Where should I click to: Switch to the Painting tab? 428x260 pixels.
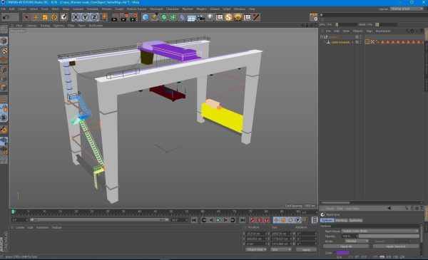tap(341, 220)
